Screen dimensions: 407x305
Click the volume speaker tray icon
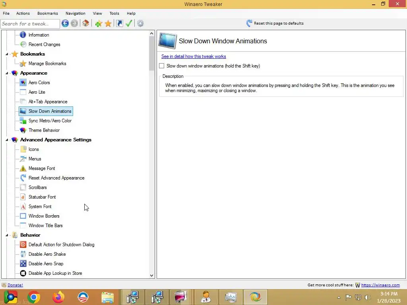tap(368, 297)
